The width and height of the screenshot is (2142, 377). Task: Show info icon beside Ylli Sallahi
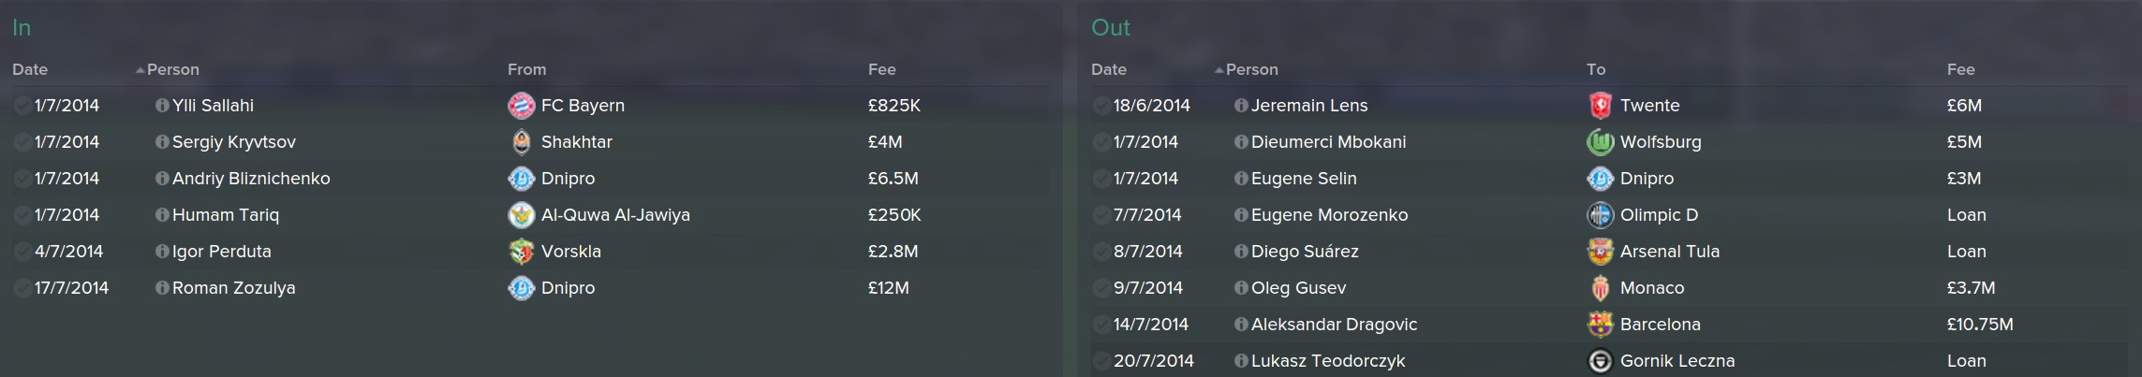point(162,106)
